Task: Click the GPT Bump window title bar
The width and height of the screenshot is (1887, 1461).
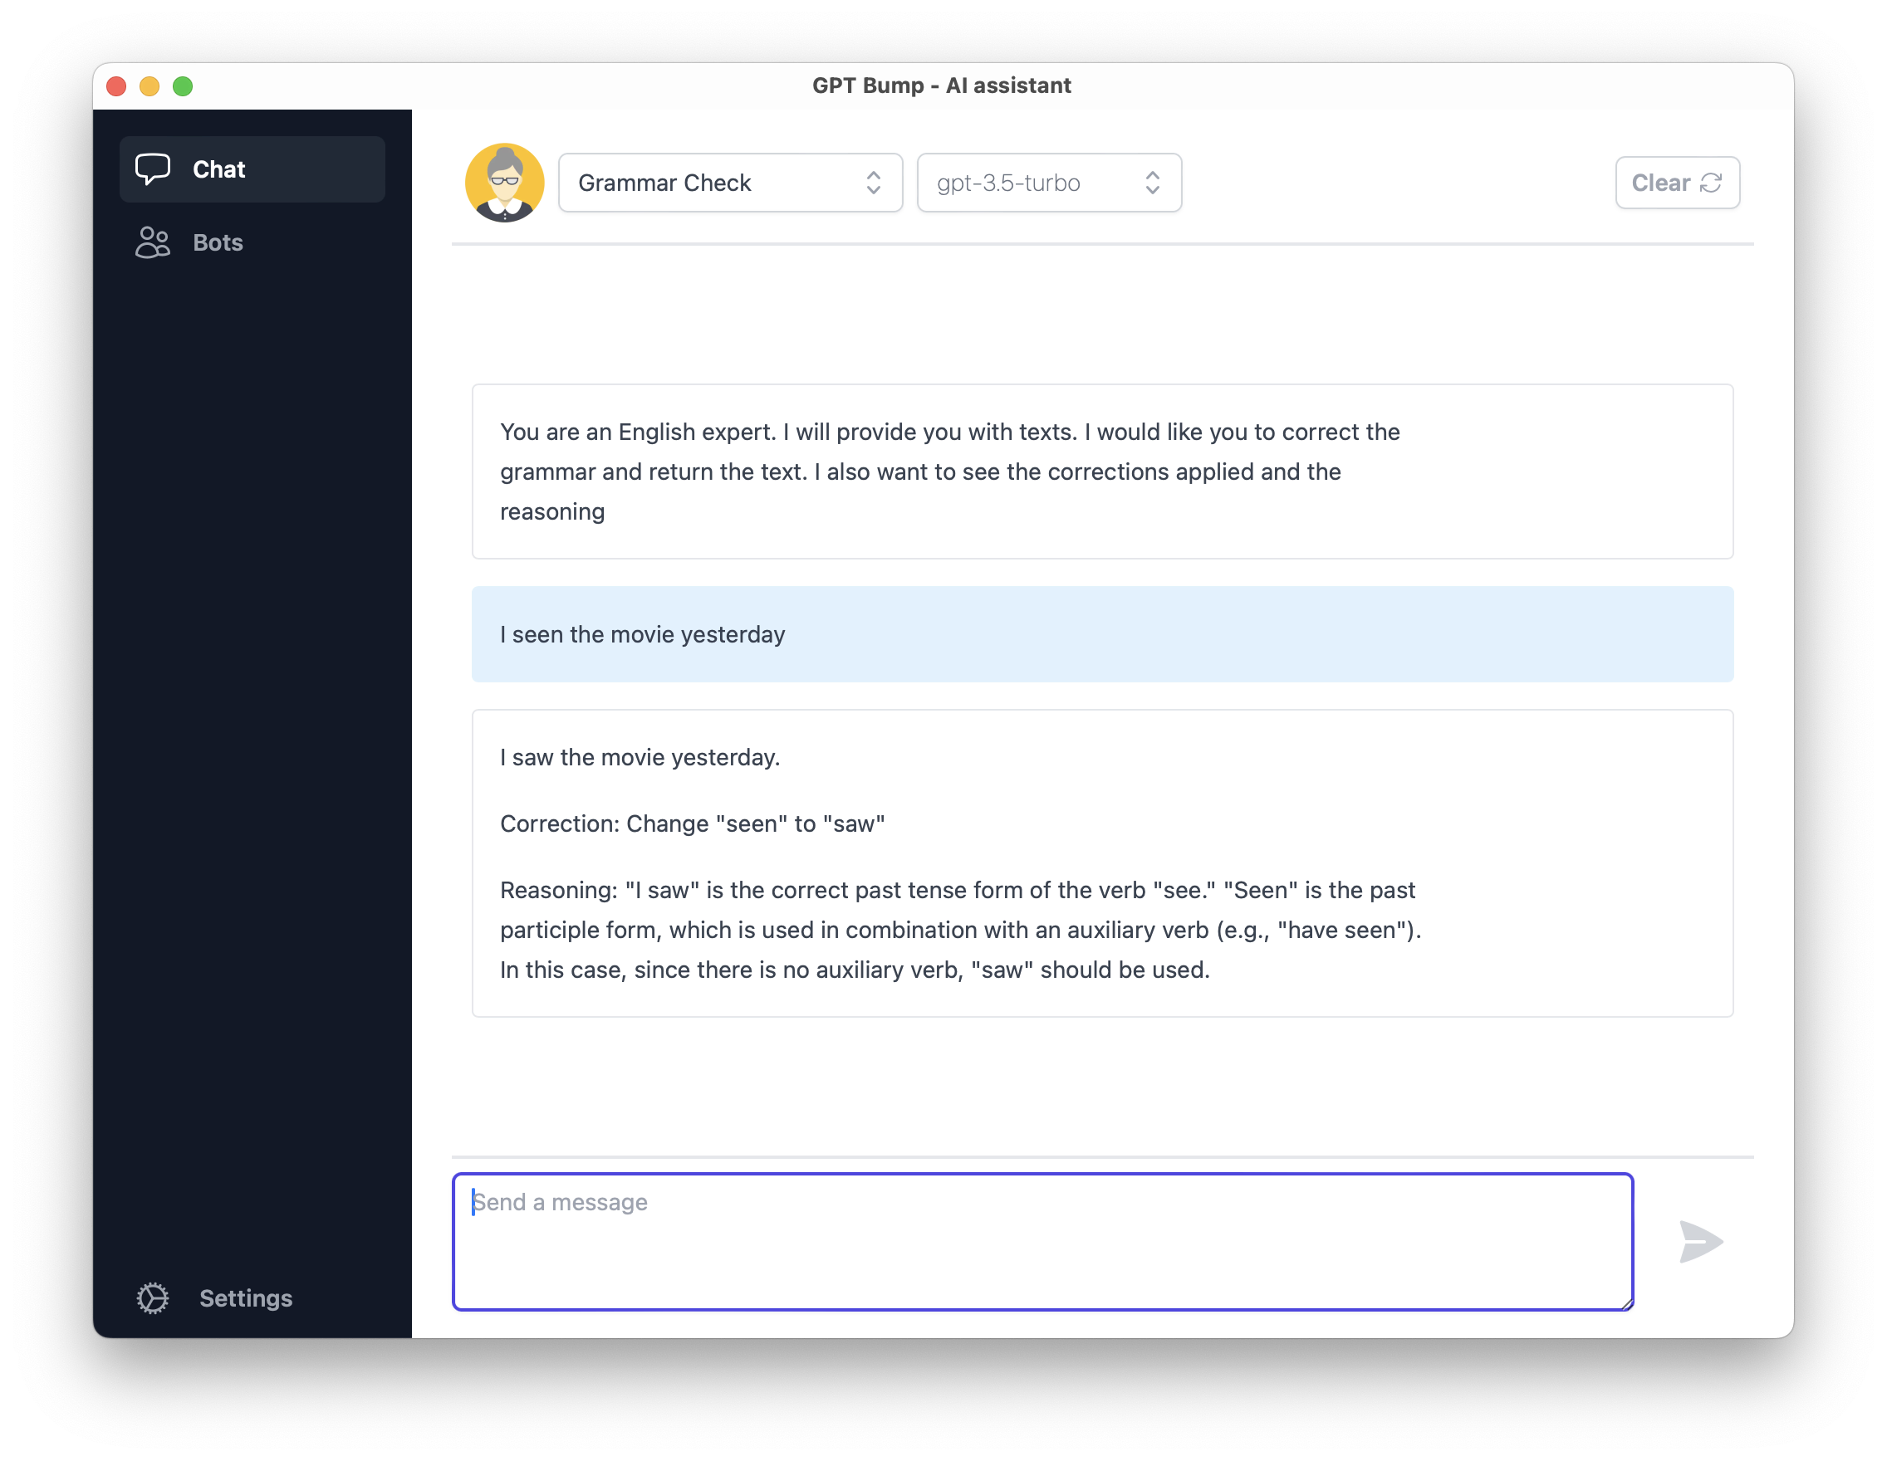Action: [x=942, y=86]
